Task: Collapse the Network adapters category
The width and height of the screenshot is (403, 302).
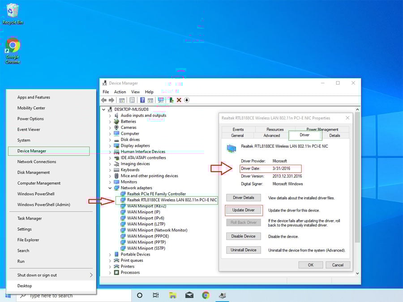Action: coord(110,188)
